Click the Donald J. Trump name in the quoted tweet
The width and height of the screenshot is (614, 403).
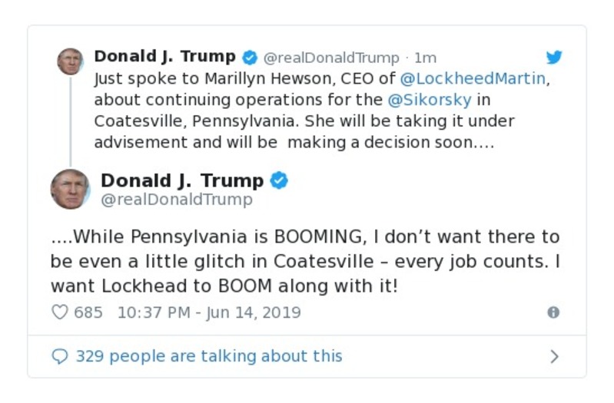pos(164,56)
